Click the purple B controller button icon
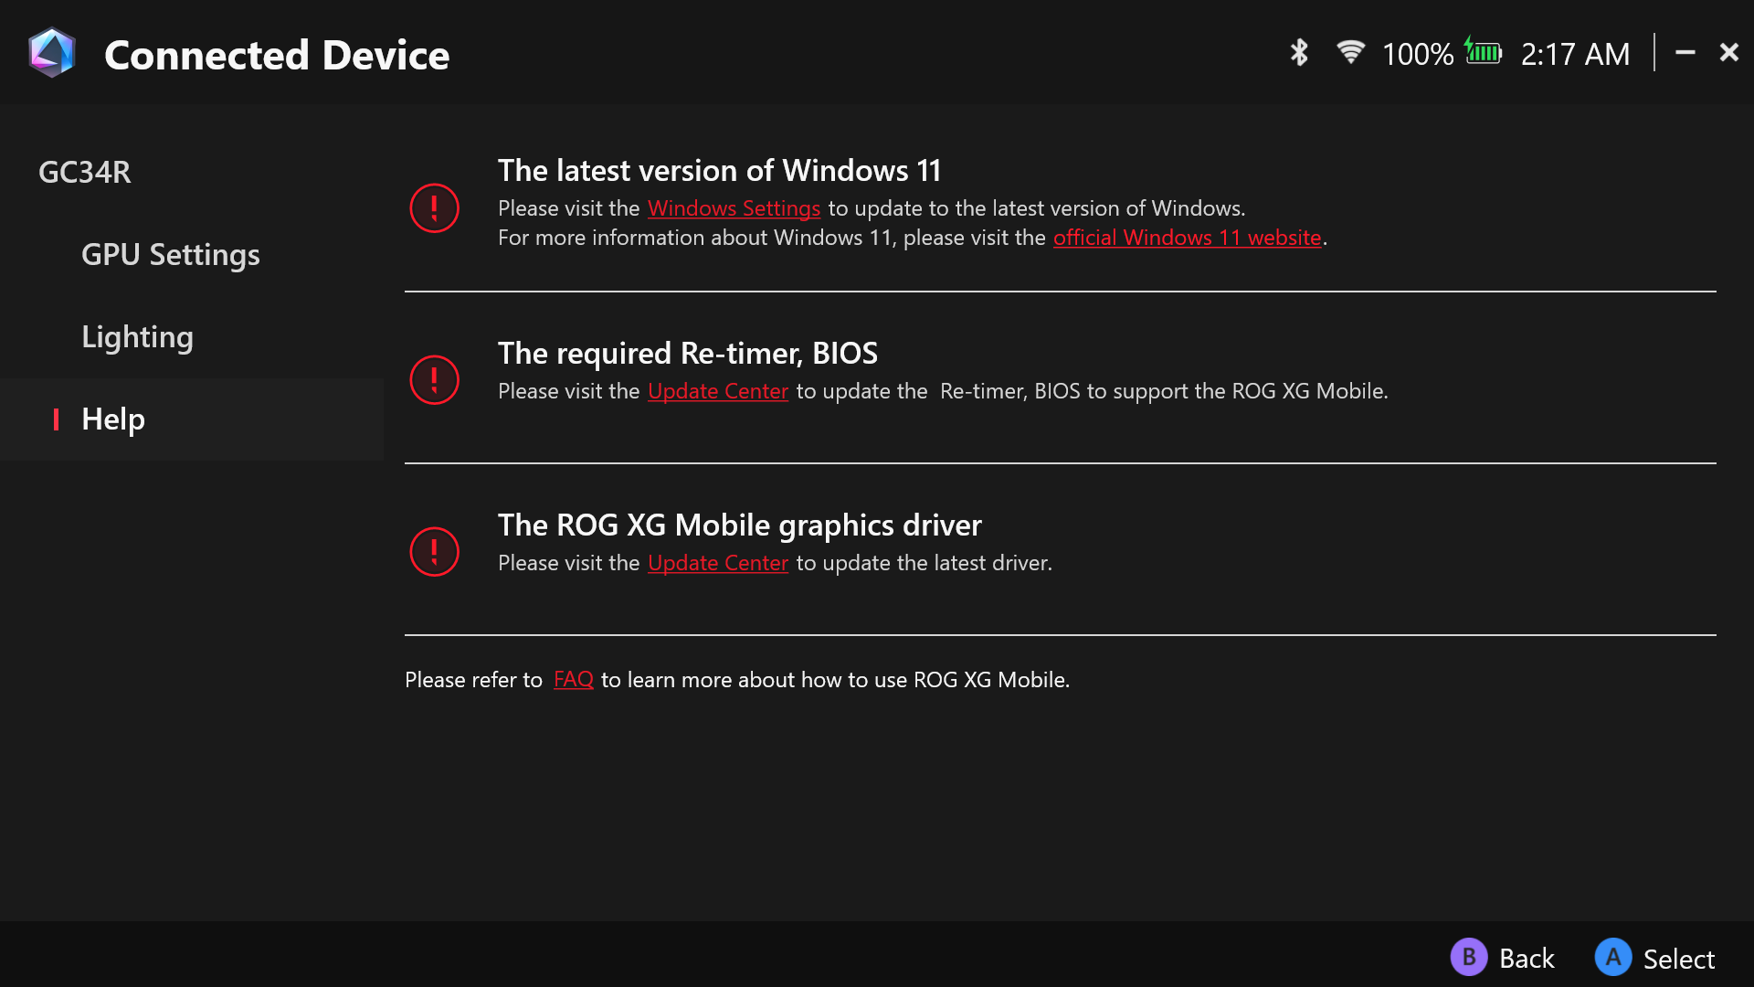This screenshot has width=1754, height=987. point(1469,957)
